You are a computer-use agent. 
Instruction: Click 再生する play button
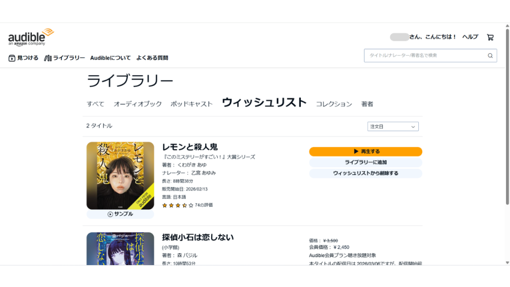[x=366, y=151]
